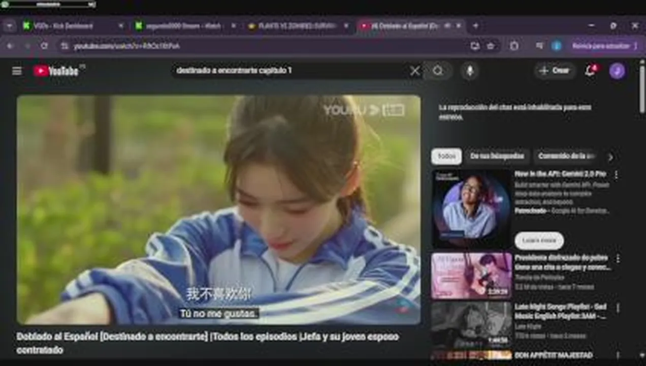The width and height of the screenshot is (646, 366).
Task: Open options for Gemini 2.0 Pro ad
Action: coord(617,174)
